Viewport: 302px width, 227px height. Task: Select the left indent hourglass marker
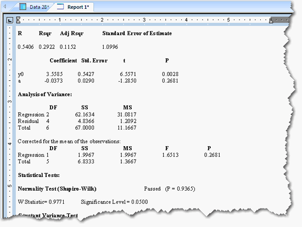tap(18, 20)
